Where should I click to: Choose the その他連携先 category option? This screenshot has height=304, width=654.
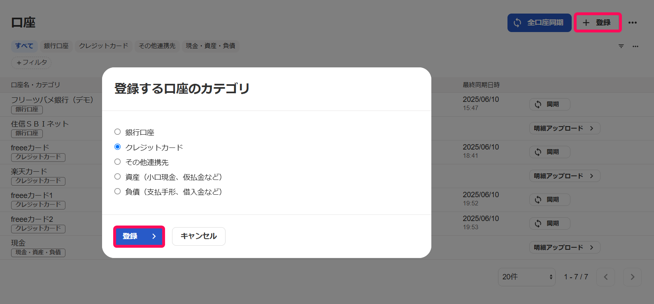tap(117, 162)
